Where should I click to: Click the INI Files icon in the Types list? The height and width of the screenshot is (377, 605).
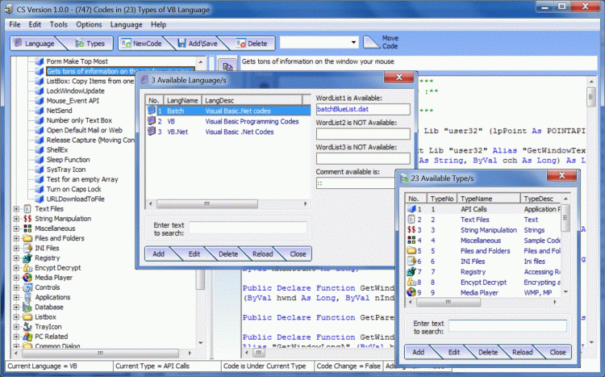tap(411, 261)
